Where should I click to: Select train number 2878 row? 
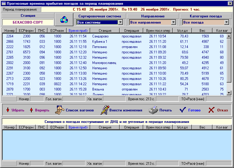point(114,89)
